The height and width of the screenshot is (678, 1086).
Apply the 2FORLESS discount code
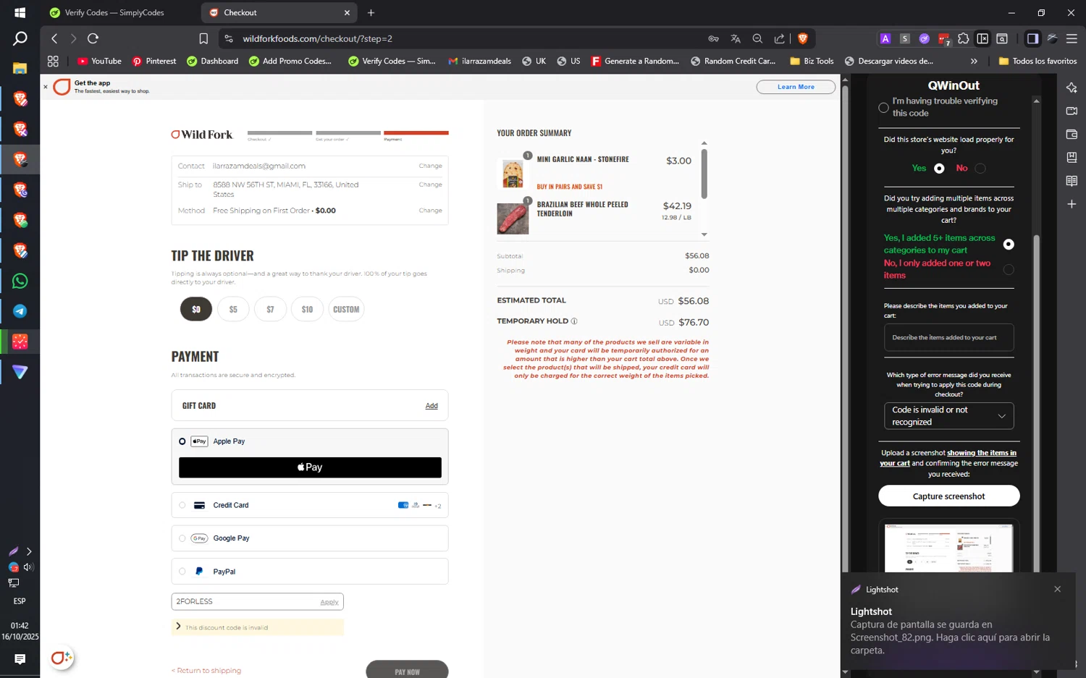point(329,602)
